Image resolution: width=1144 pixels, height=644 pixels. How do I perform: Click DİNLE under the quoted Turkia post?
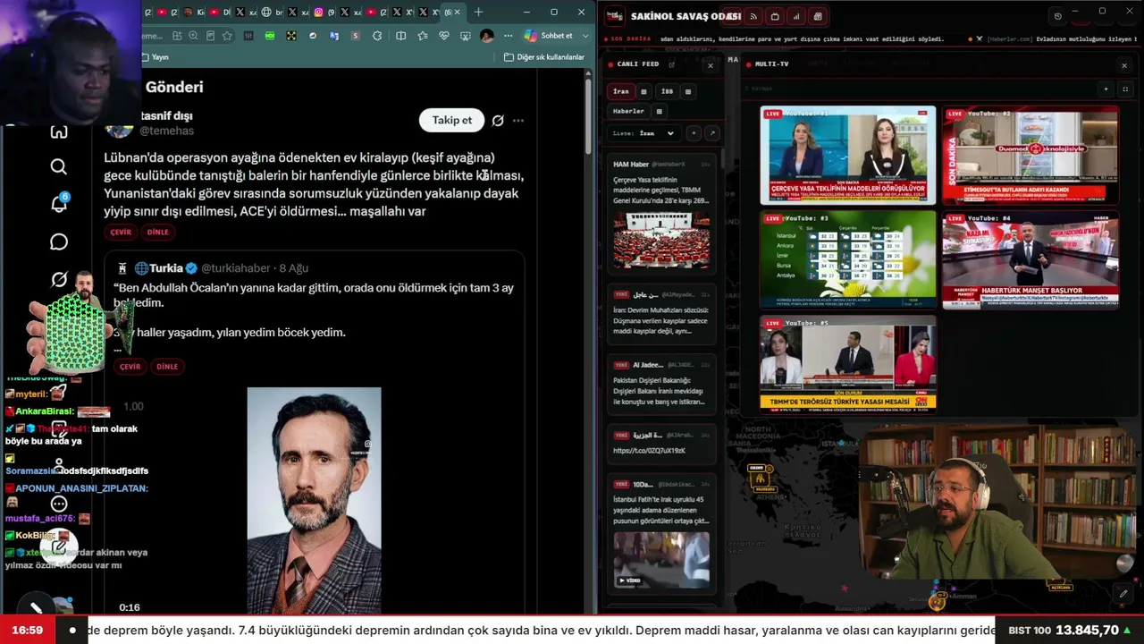point(167,366)
